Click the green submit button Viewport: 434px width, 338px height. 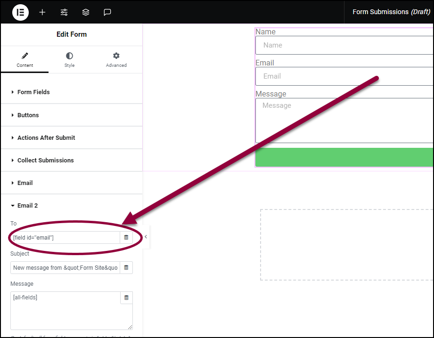pos(344,157)
